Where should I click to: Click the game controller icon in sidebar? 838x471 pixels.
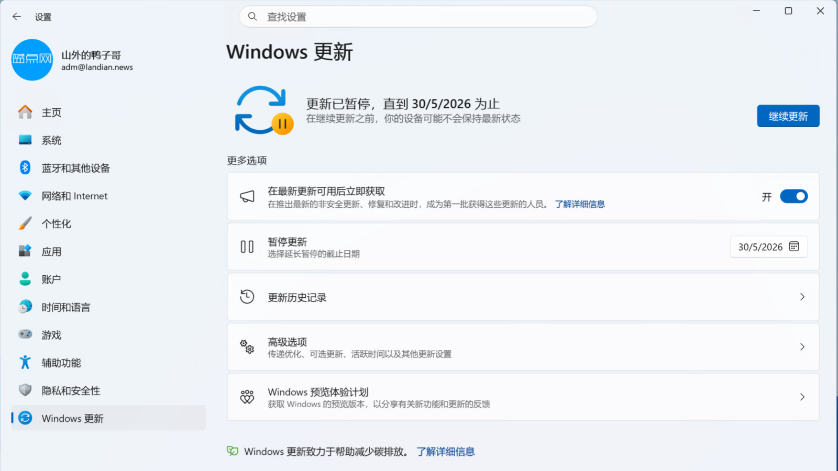25,334
